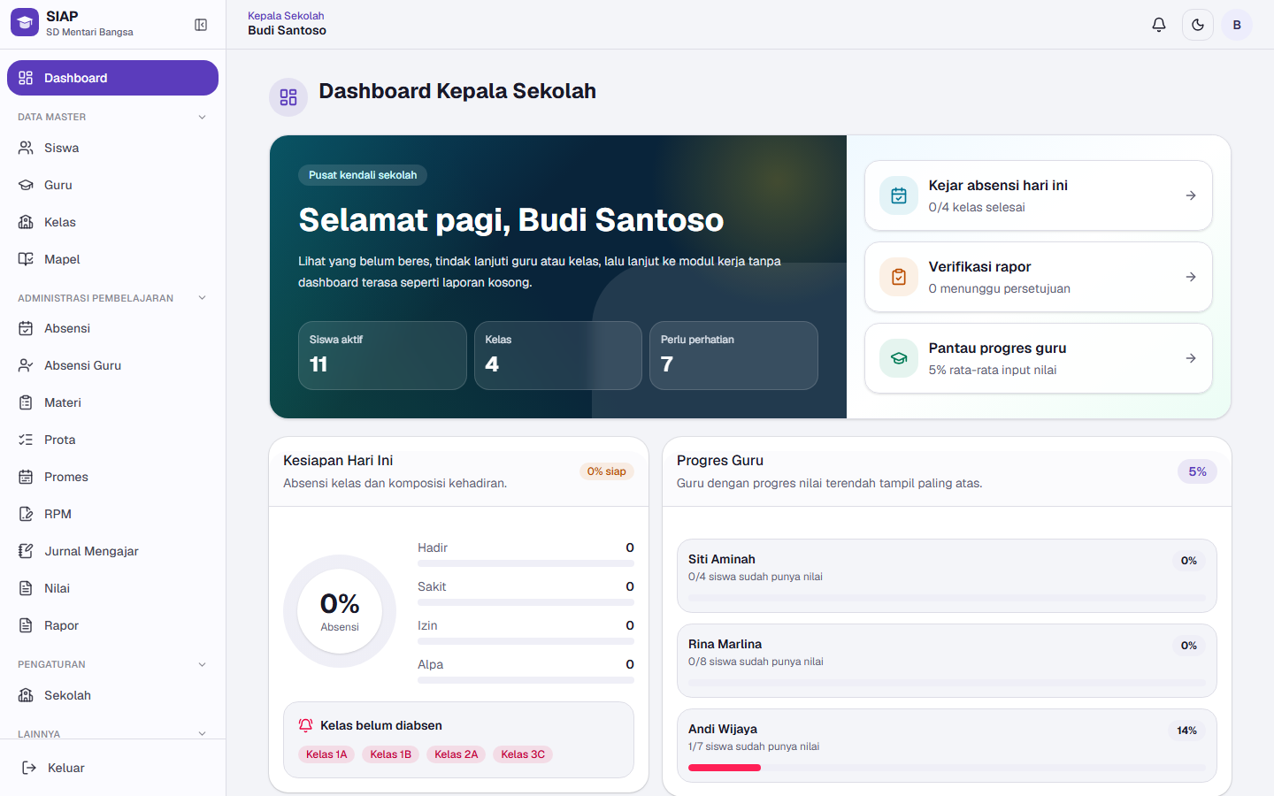Click the Keluar logout arrow icon
Image resolution: width=1274 pixels, height=796 pixels.
(29, 768)
